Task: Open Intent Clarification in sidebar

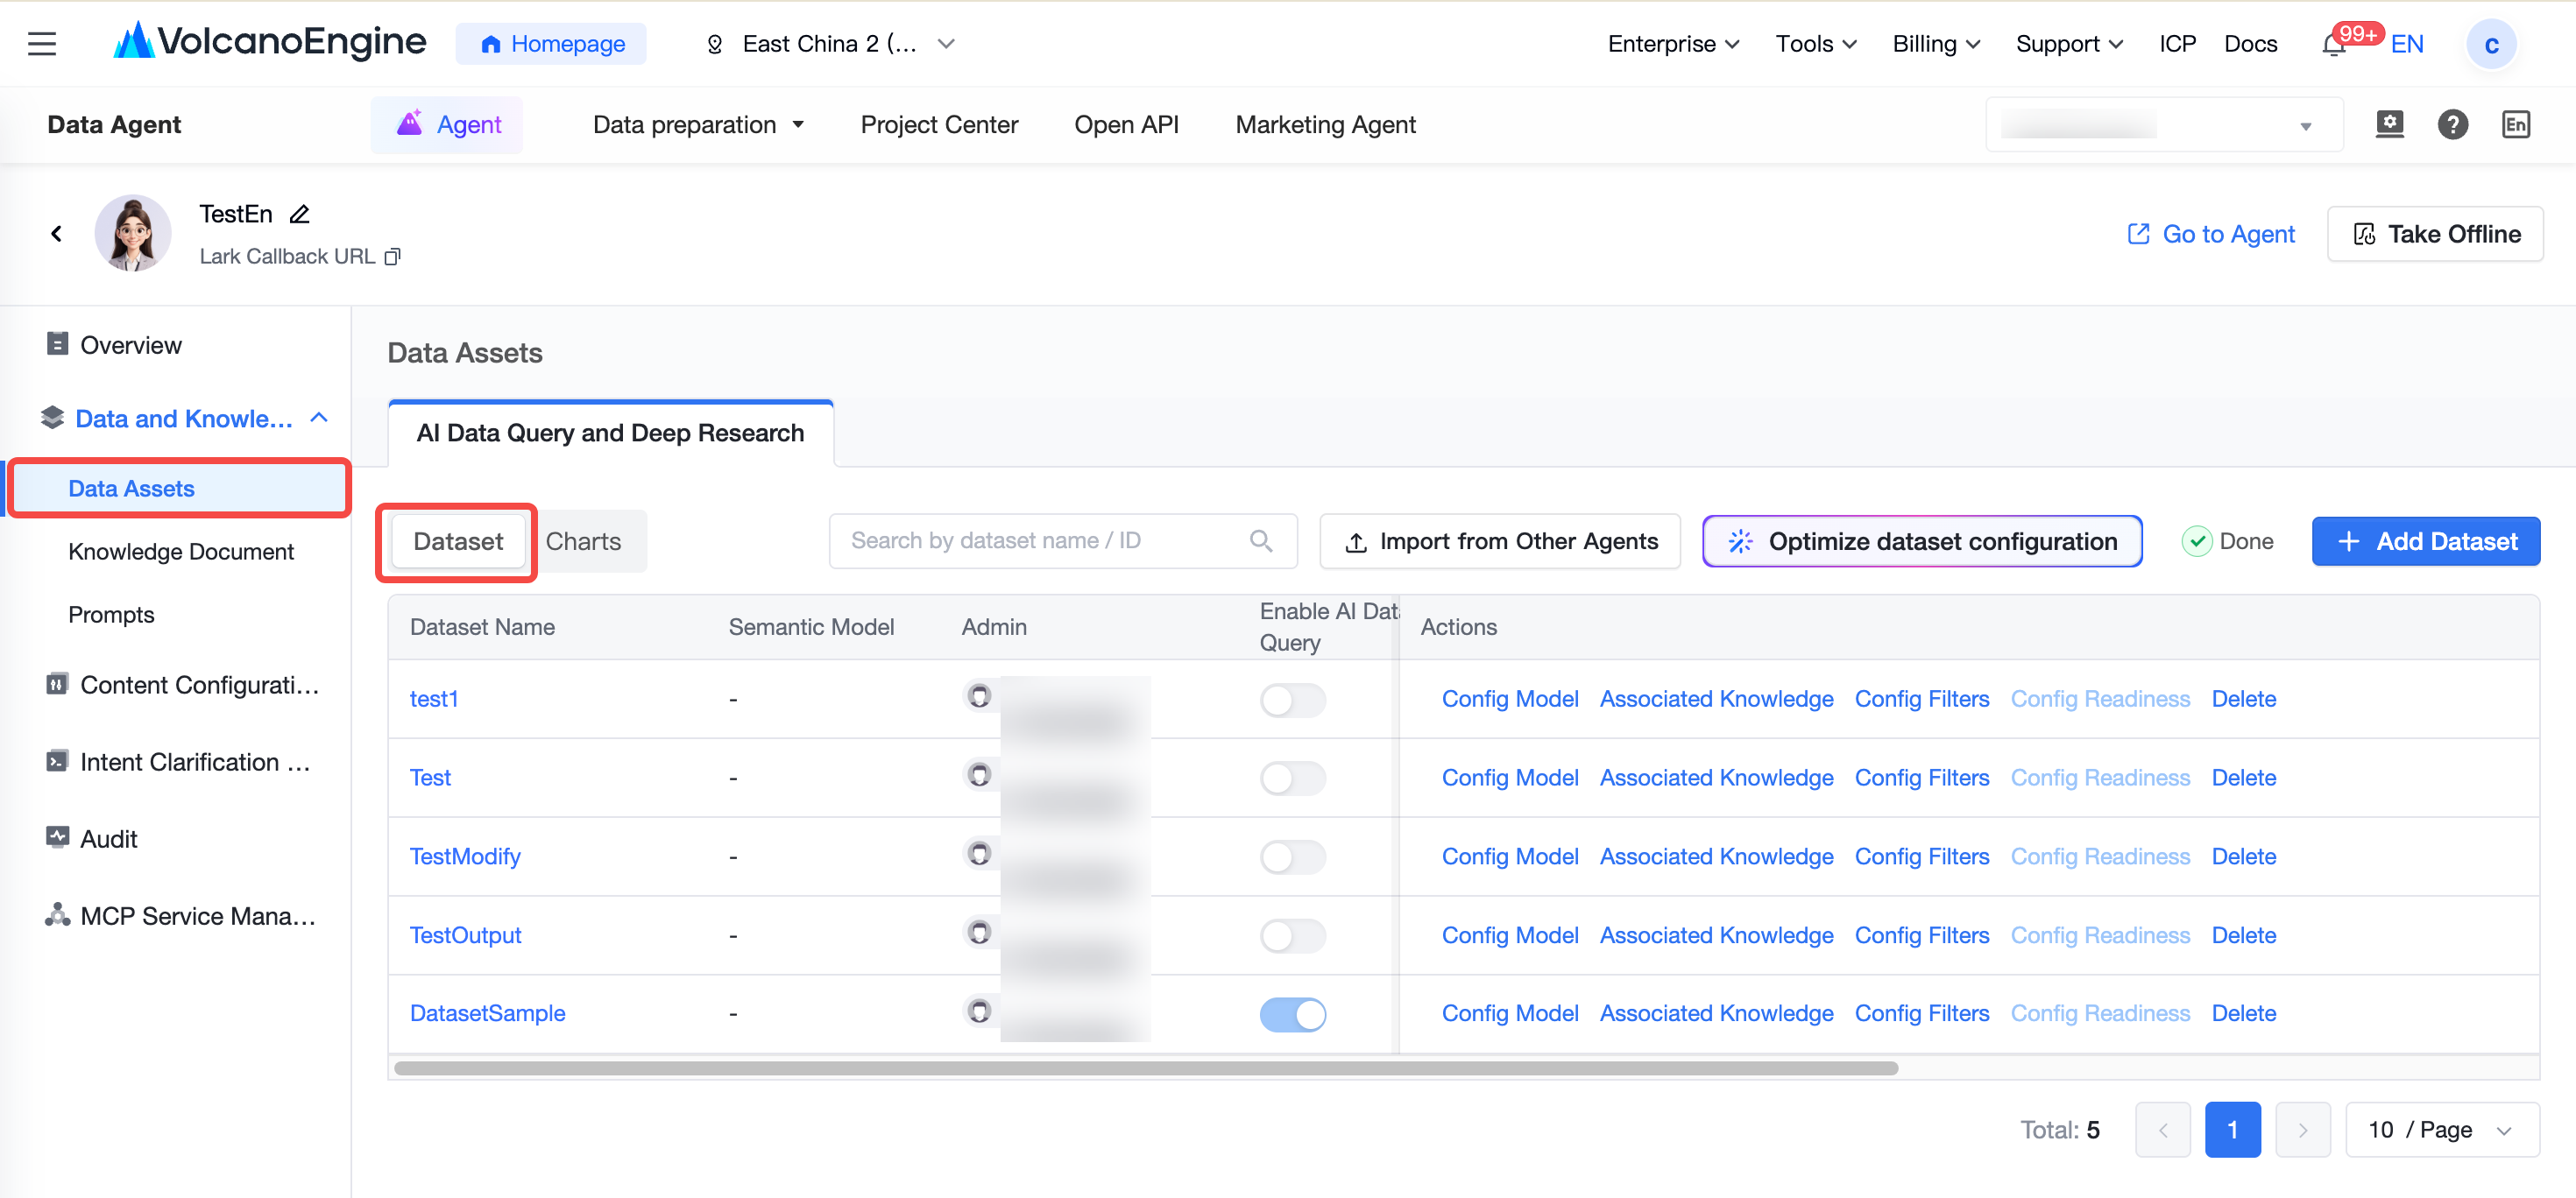Action: coord(178,761)
